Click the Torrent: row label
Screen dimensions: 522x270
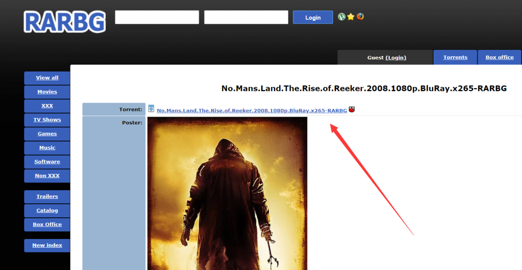[x=130, y=109]
